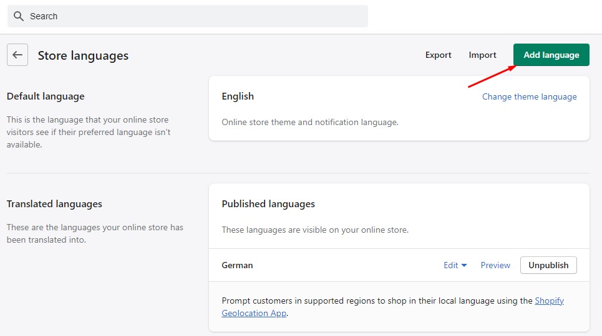Select the English default language text
This screenshot has width=602, height=336.
[238, 96]
